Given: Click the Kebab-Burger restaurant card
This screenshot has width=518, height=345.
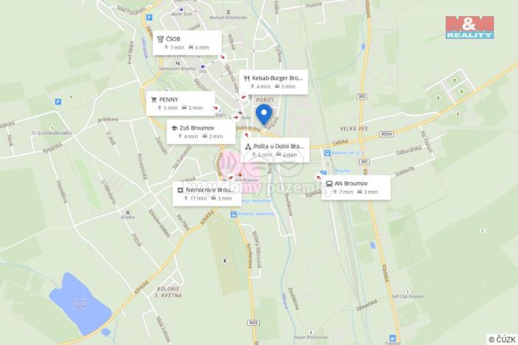Looking at the screenshot, I should [274, 83].
